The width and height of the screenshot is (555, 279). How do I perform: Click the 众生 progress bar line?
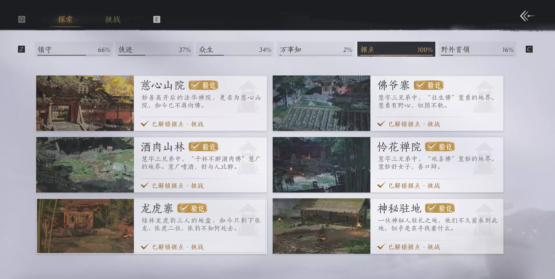235,55
